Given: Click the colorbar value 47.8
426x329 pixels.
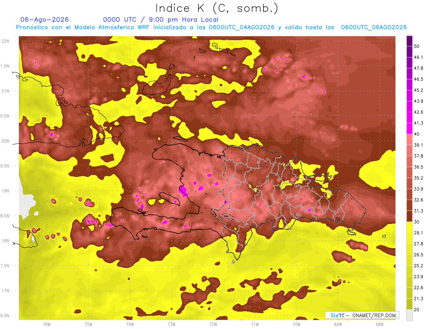Looking at the screenshot, I should [418, 68].
